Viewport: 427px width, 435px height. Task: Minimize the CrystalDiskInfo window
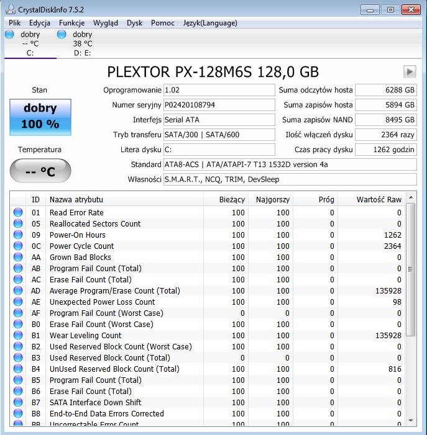370,10
